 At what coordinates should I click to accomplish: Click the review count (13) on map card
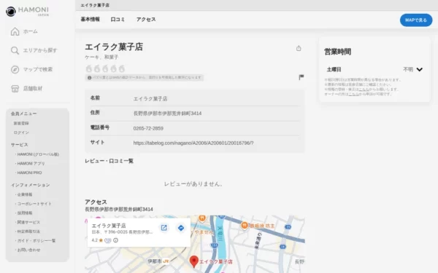(x=108, y=240)
